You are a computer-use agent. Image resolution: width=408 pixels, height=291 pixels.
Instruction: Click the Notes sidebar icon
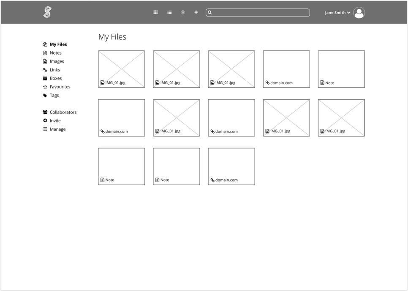45,53
